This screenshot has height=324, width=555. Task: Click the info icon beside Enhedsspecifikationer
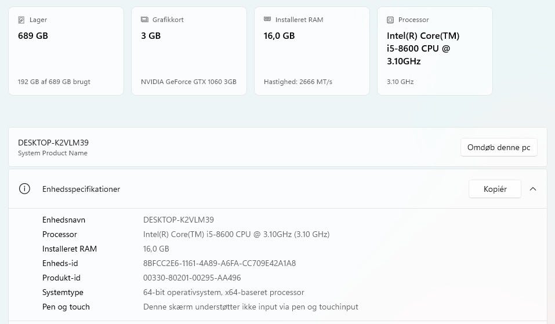point(24,189)
